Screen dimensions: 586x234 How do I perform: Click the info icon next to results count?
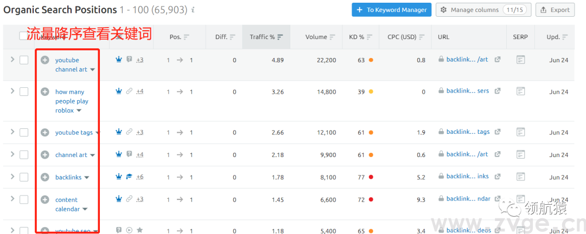(194, 10)
